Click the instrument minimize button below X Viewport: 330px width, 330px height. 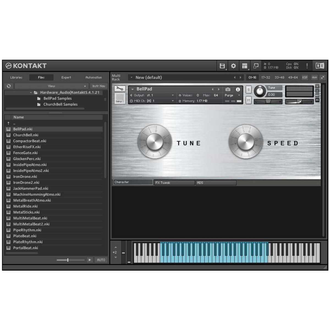pyautogui.click(x=317, y=91)
